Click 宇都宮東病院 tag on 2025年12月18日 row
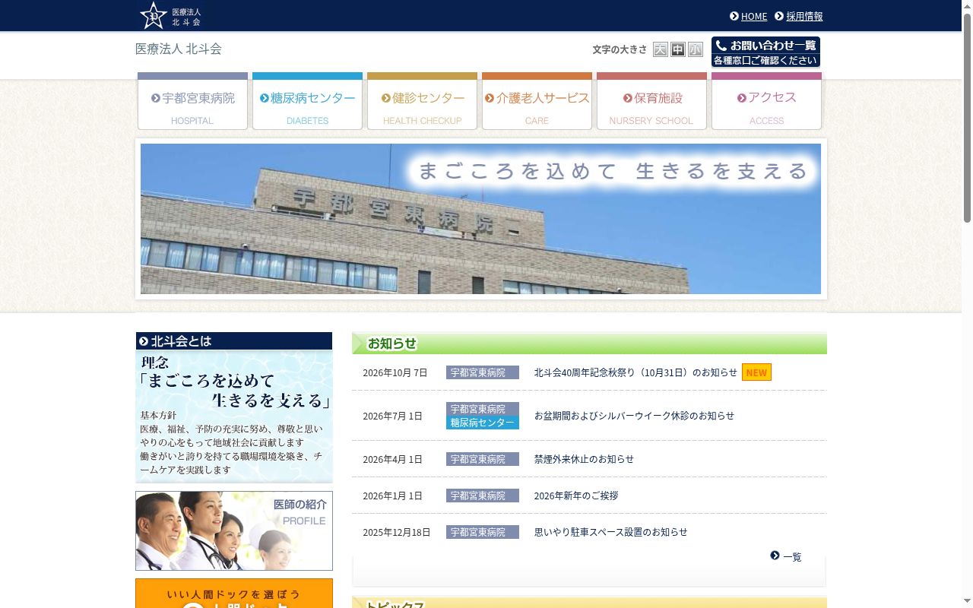Screen dimensions: 973x608 point(483,532)
